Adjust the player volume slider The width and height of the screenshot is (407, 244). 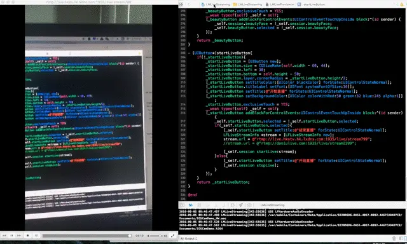coord(156,236)
